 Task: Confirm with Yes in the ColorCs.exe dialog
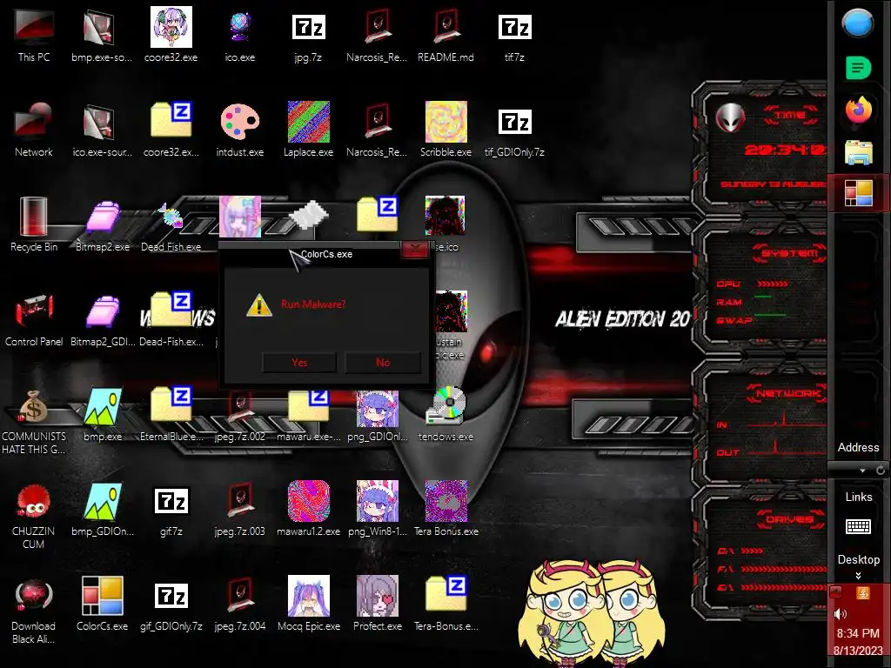[299, 363]
